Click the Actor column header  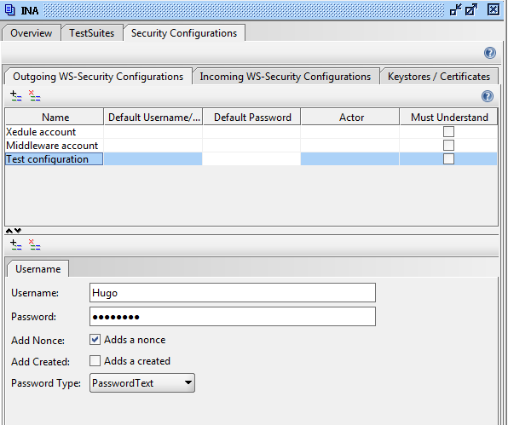click(x=350, y=118)
